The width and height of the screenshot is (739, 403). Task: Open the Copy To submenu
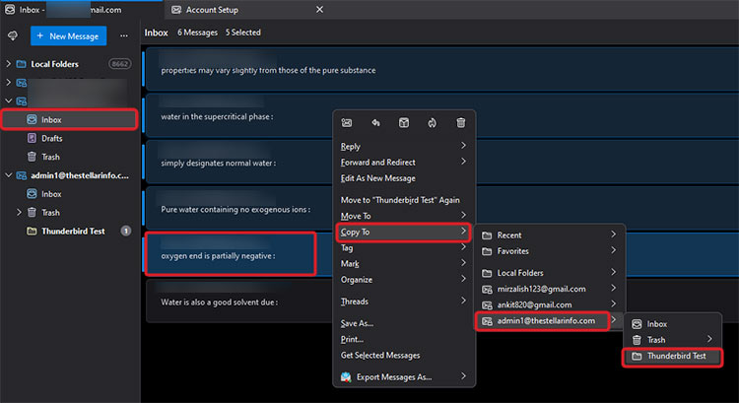coord(404,232)
